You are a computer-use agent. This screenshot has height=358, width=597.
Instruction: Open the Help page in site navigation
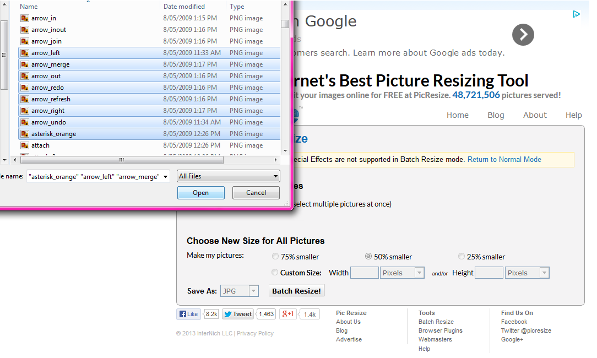tap(574, 115)
